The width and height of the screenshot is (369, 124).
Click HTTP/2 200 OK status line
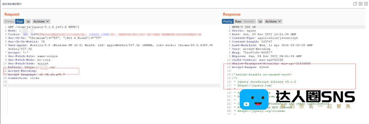tap(244, 27)
